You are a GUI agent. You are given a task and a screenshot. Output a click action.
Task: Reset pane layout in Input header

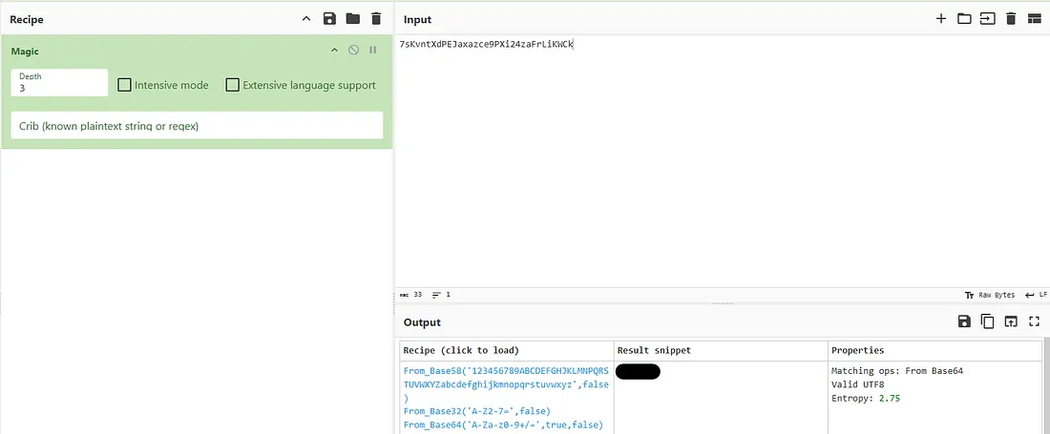(x=1034, y=19)
